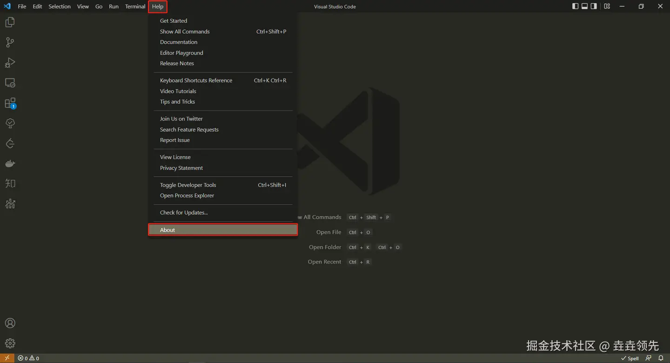Choose Check for Updates entry
670x363 pixels.
click(x=223, y=212)
